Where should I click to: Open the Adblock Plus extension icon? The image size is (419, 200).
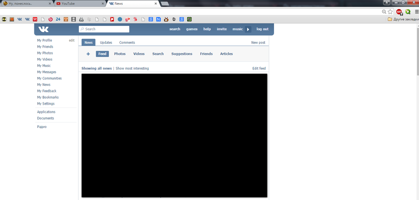coord(399,12)
